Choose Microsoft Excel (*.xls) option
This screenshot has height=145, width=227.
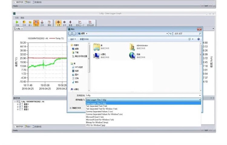pos(143,117)
